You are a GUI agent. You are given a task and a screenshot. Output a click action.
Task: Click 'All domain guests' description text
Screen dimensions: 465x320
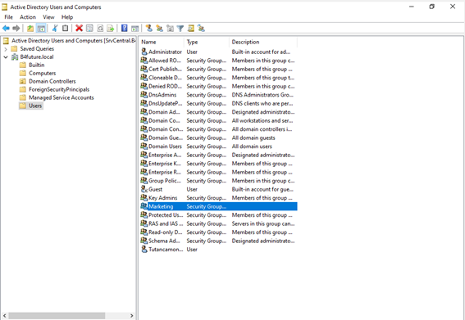pyautogui.click(x=253, y=137)
